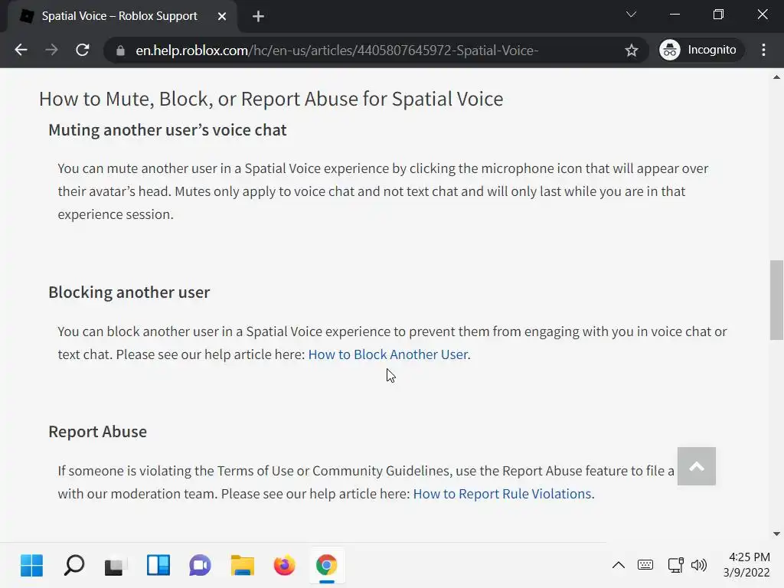Reload the Roblox Support page
The image size is (784, 588).
coord(83,50)
